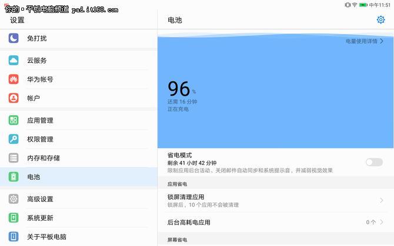Click the 96 percent battery level
This screenshot has width=394, height=246.
[182, 89]
